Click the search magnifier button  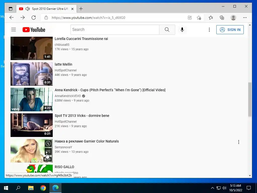coord(167,30)
